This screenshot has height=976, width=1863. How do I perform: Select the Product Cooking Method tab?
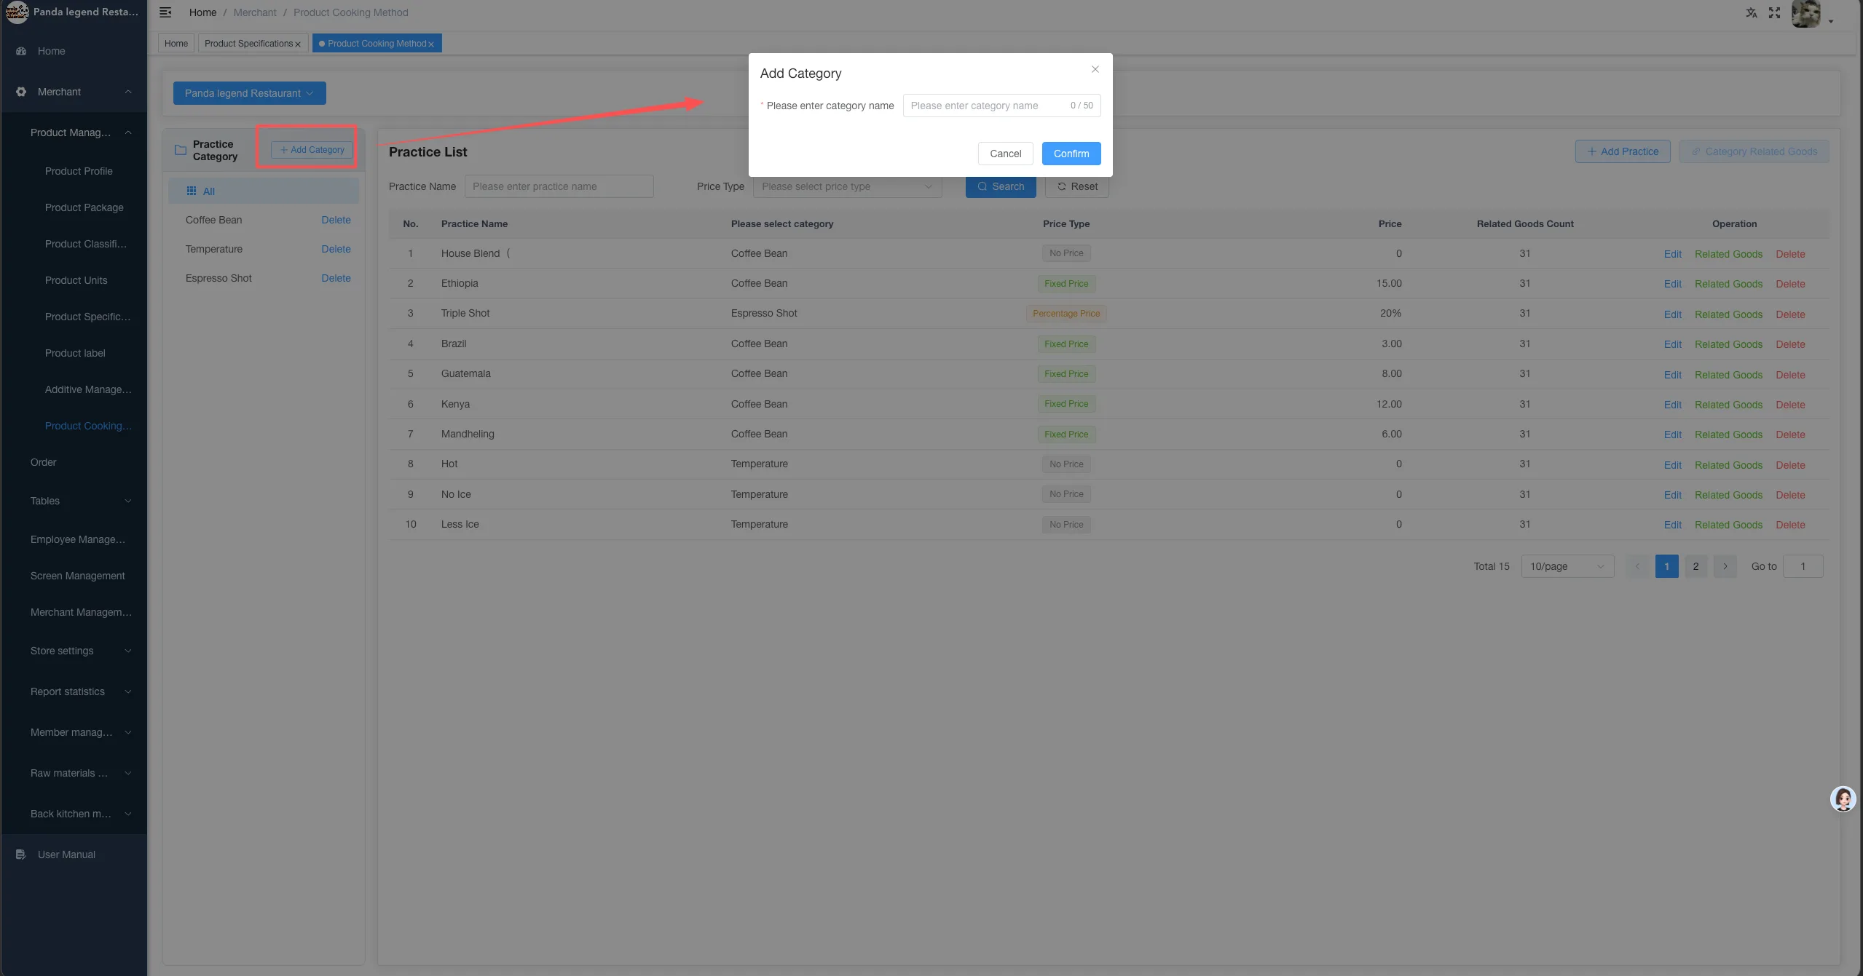(377, 44)
